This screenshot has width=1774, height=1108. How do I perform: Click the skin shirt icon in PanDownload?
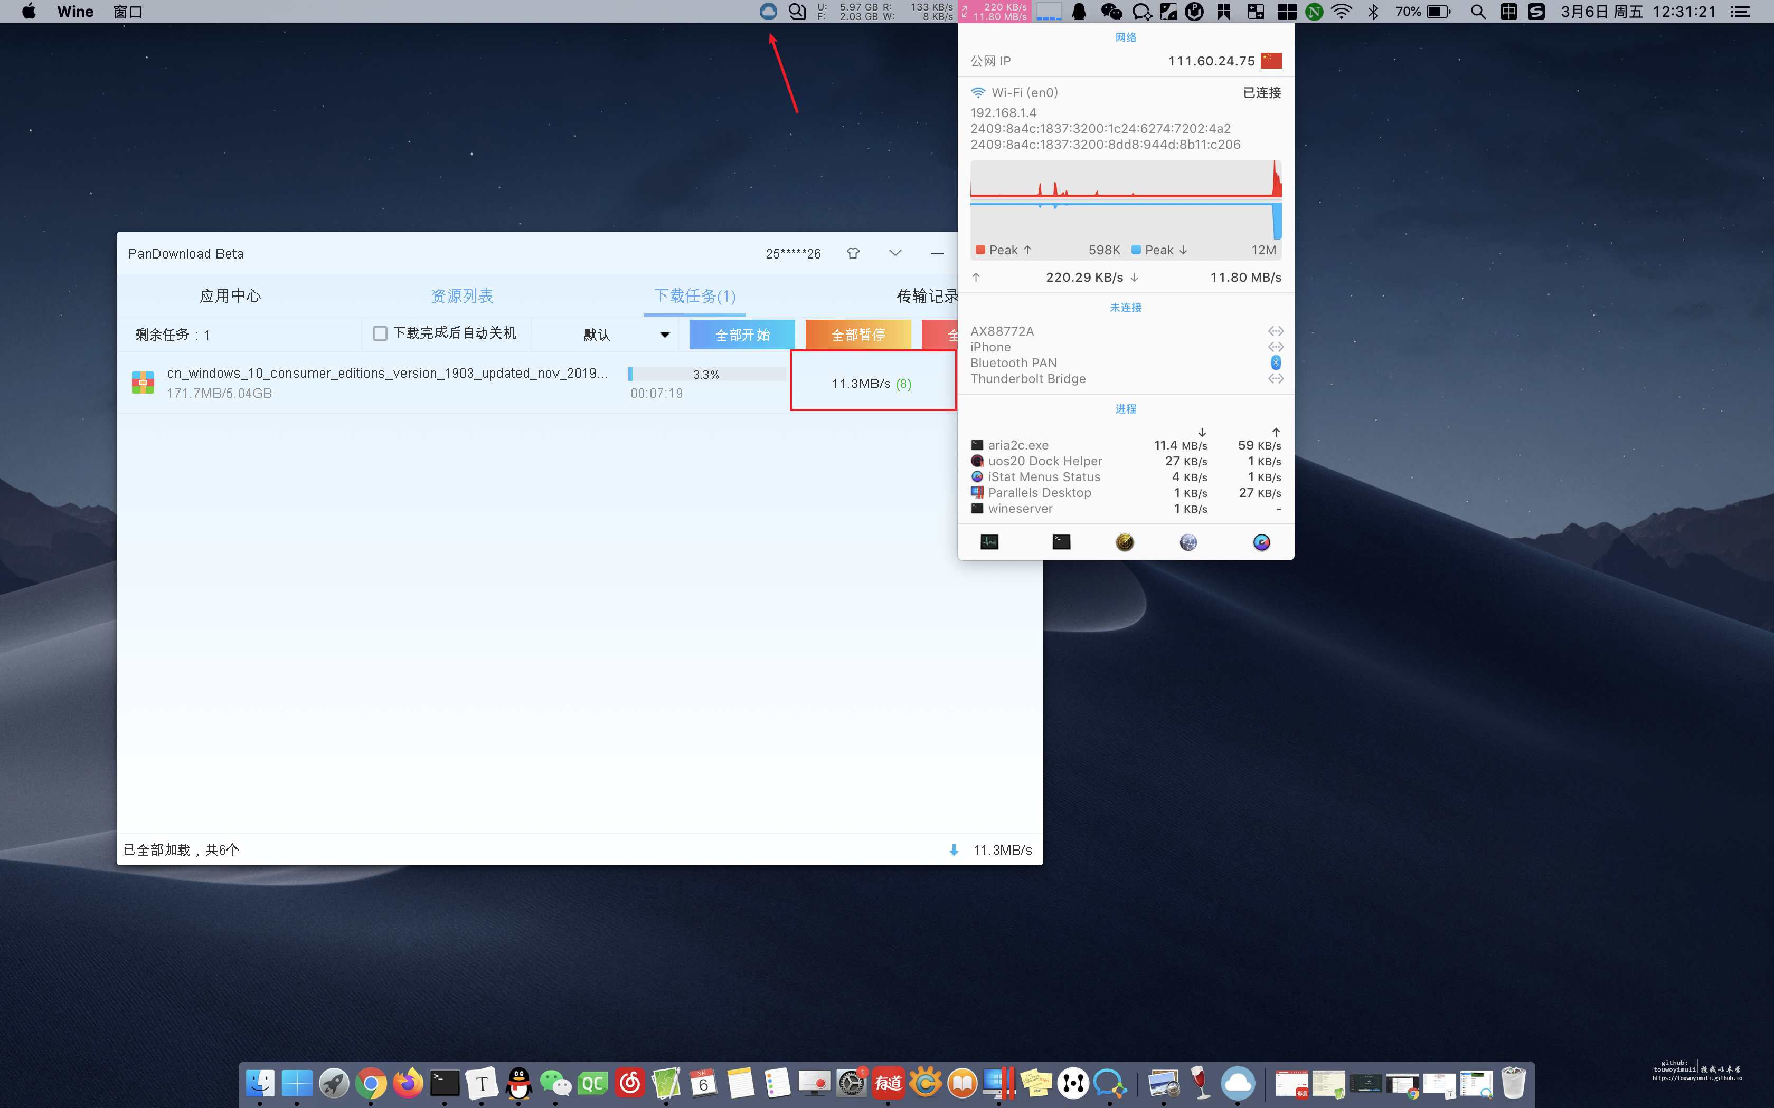point(853,253)
